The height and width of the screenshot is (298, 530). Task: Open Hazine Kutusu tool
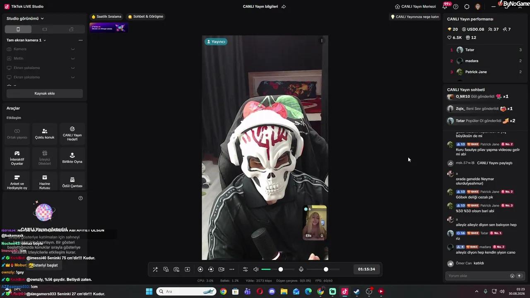click(x=45, y=182)
